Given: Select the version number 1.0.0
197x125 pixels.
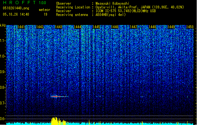Looking at the screenshot, I should point(43,3).
